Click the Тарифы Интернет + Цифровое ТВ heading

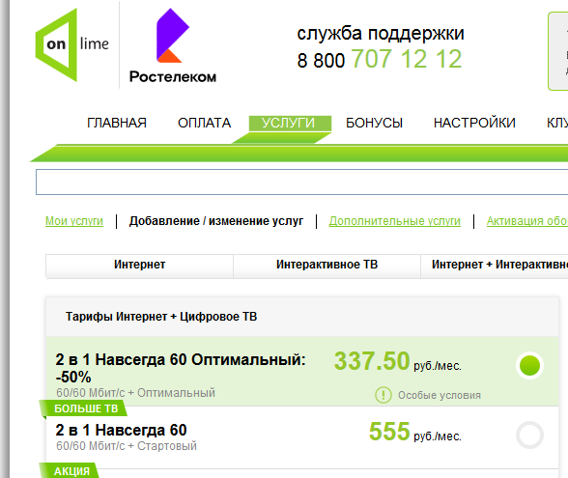click(x=161, y=317)
